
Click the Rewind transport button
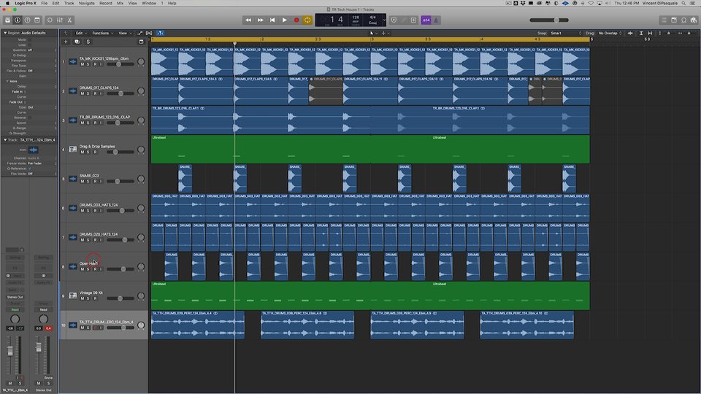pos(248,20)
